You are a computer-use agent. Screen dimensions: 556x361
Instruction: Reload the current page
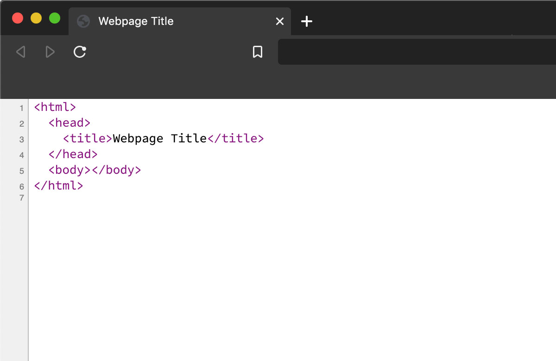coord(80,52)
